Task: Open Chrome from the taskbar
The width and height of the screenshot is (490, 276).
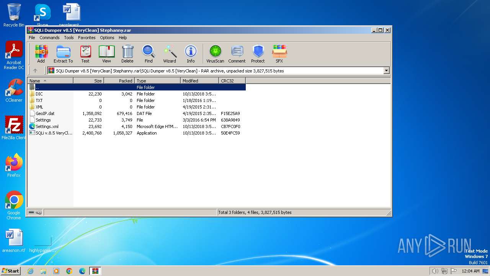Action: 69,271
